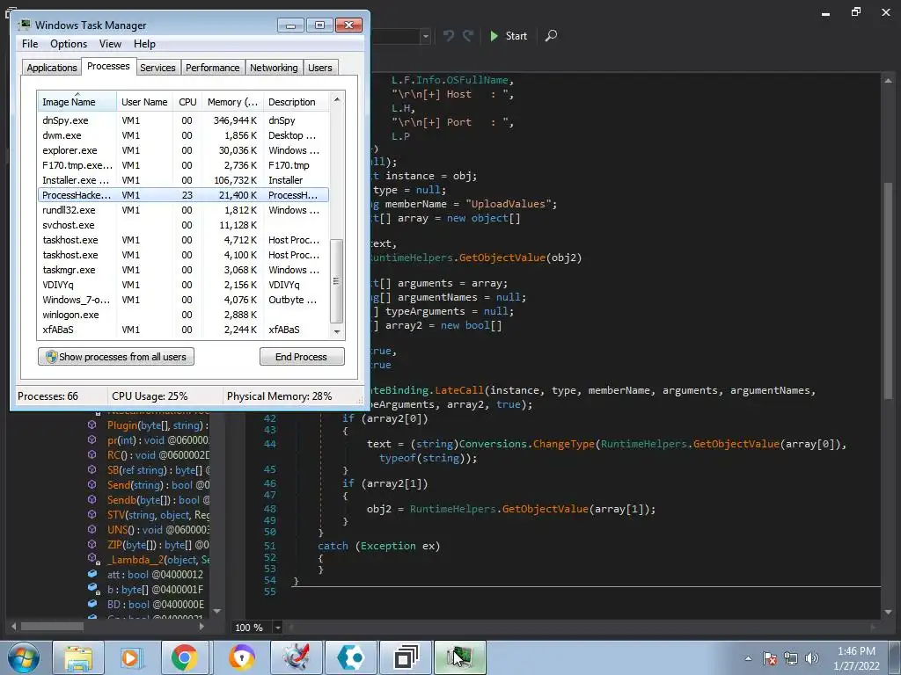Open the gear-with-red-arrow taskbar app
Image resolution: width=901 pixels, height=675 pixels.
point(296,657)
